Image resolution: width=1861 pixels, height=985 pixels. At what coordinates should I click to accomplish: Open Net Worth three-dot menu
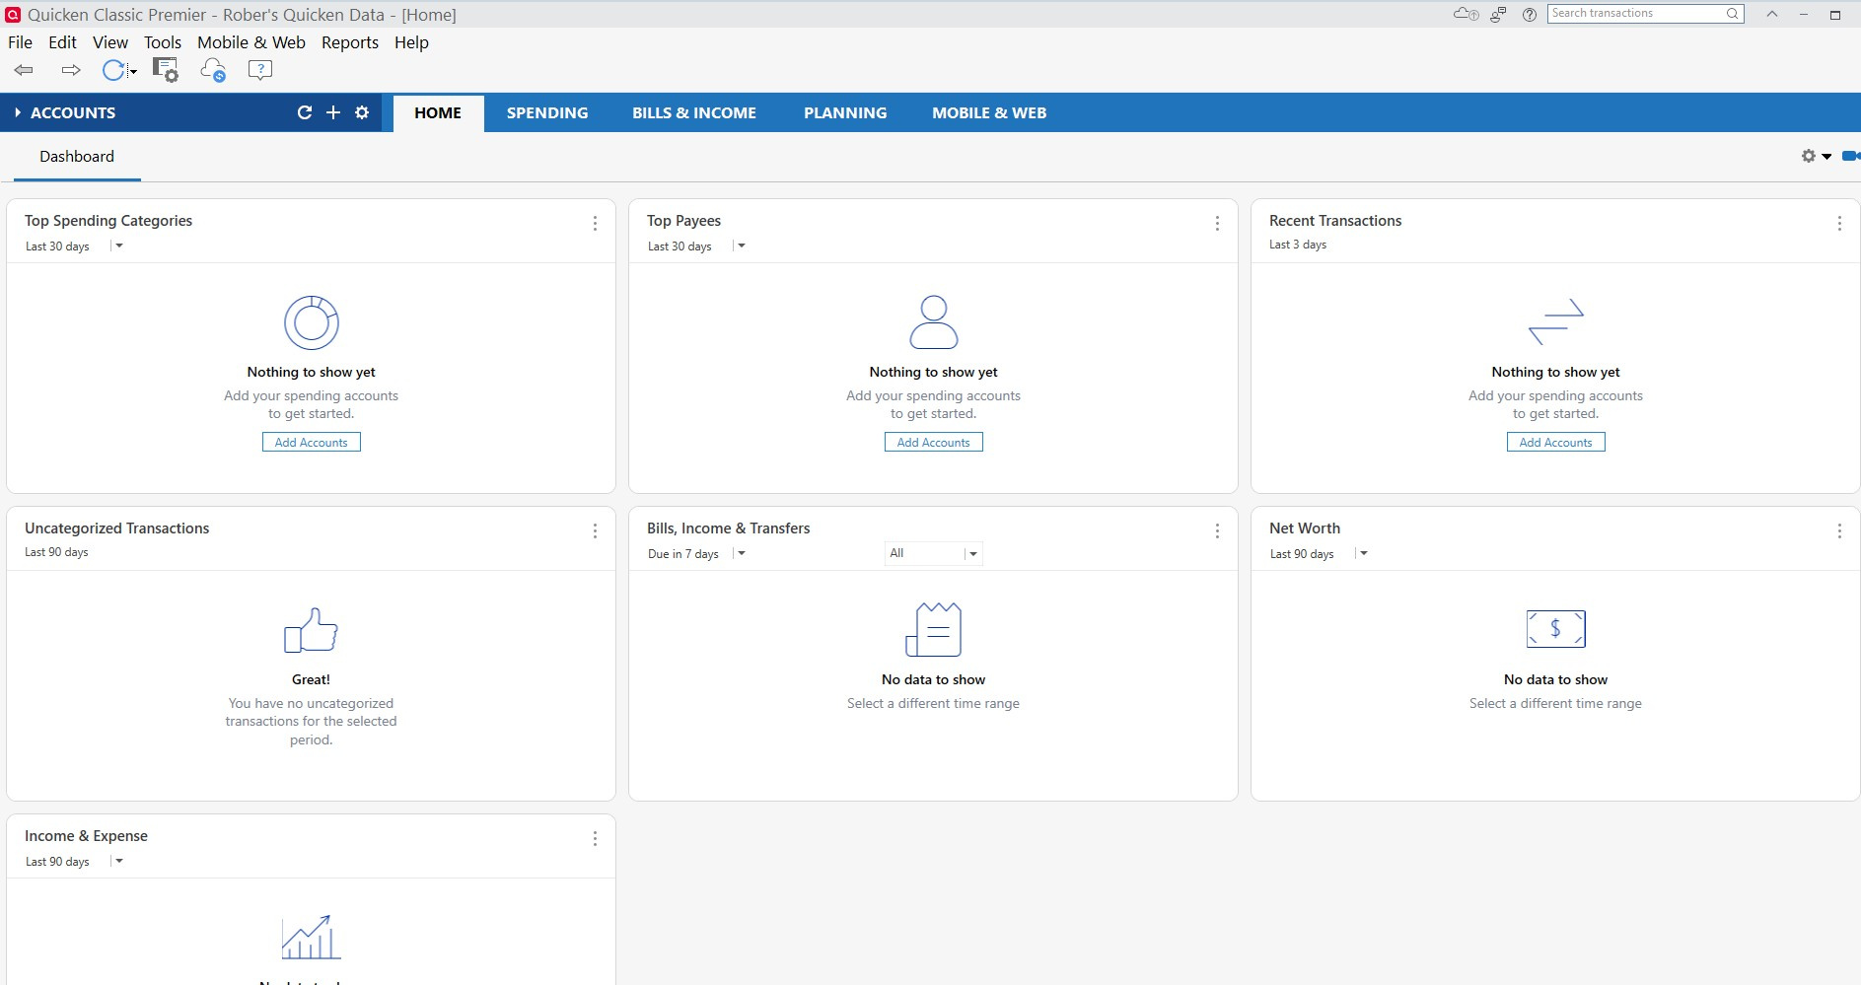[x=1839, y=531]
